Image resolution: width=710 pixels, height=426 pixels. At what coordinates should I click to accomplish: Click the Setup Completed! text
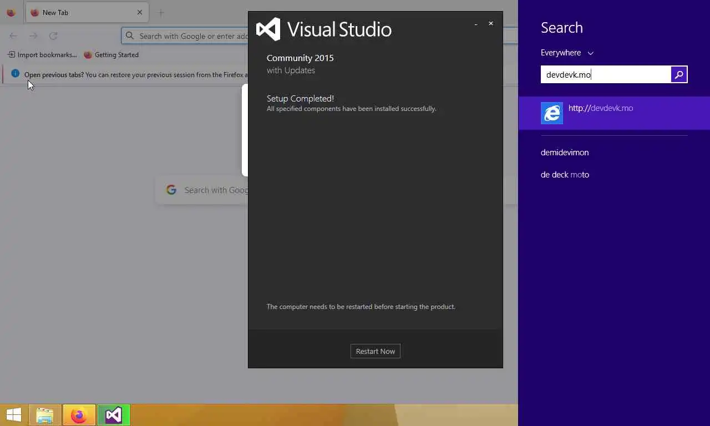300,99
